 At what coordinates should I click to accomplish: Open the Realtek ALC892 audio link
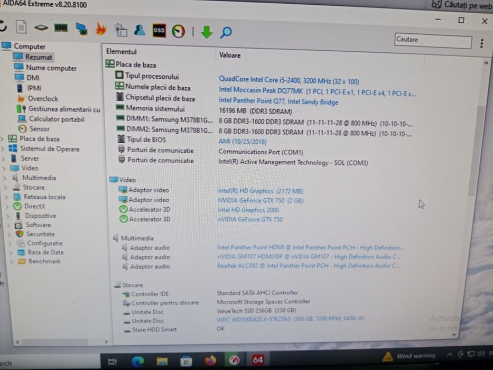click(309, 266)
